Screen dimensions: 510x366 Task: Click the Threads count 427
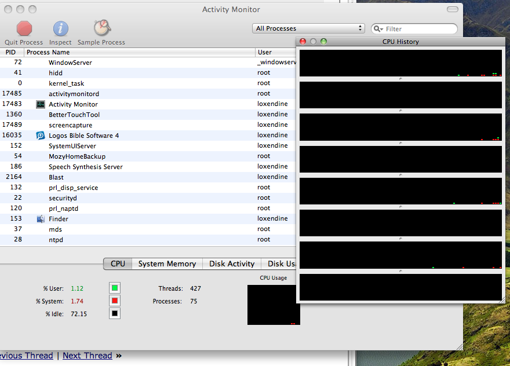click(195, 288)
